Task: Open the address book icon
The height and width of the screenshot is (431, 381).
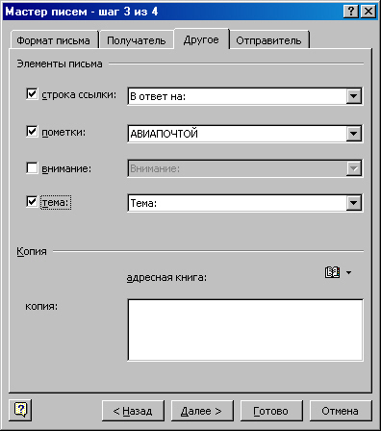Action: click(x=332, y=272)
